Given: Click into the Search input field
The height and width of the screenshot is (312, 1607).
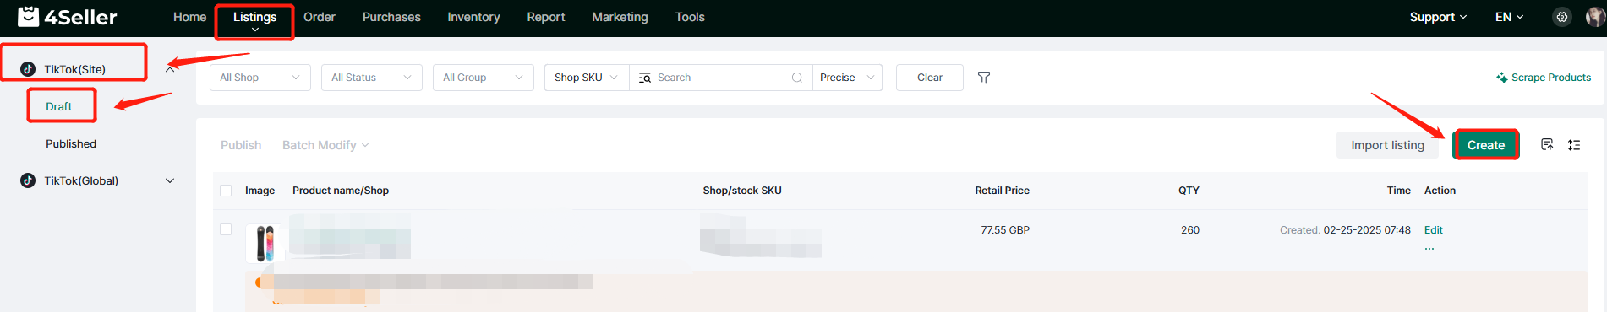Looking at the screenshot, I should (x=720, y=78).
